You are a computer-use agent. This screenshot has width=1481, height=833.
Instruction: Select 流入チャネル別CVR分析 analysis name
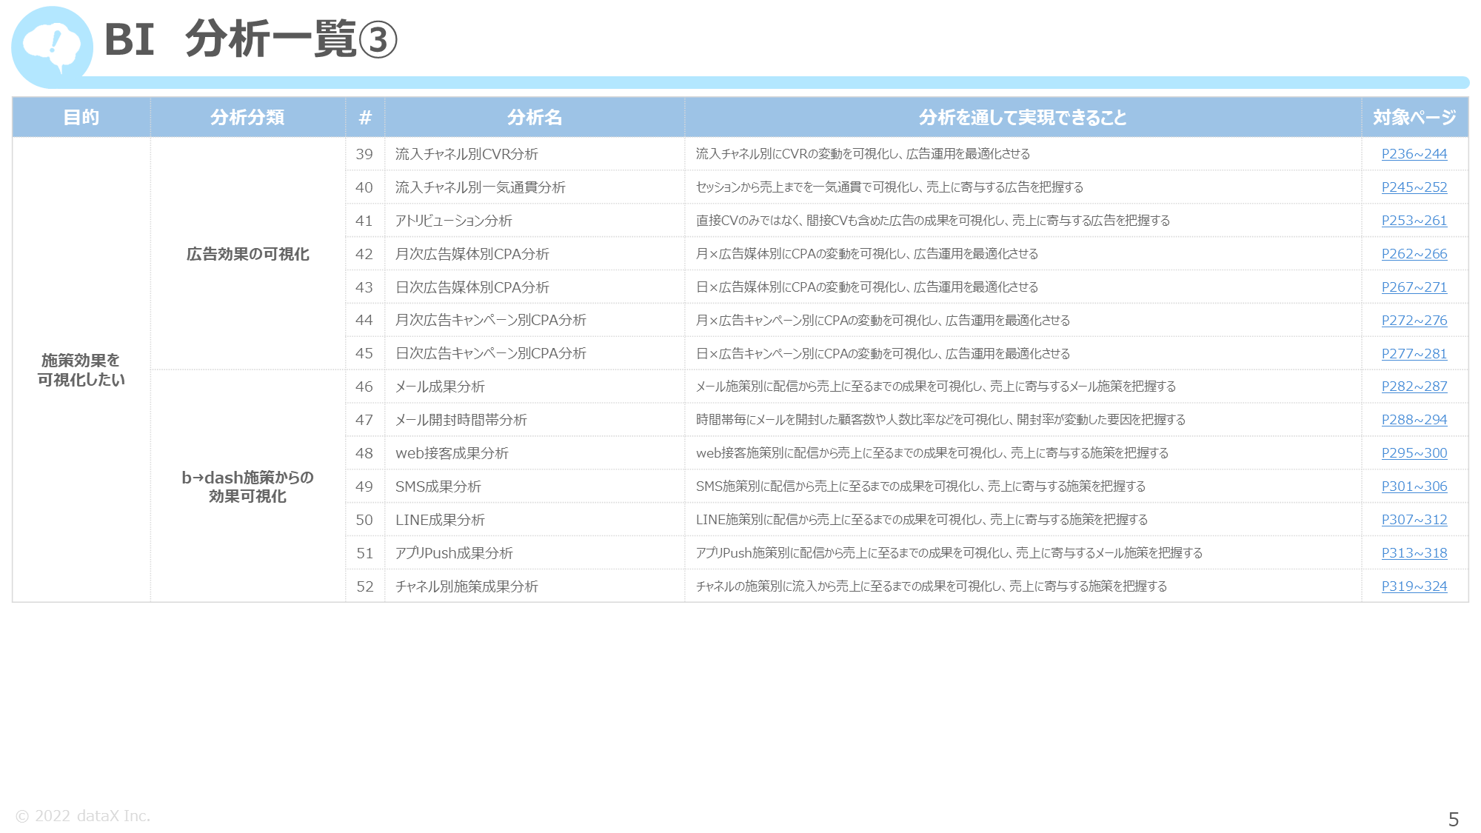(x=467, y=154)
